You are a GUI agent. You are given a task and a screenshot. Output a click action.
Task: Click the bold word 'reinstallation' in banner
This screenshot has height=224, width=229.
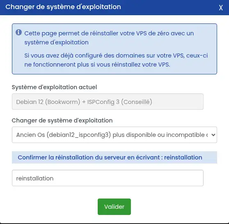(183, 157)
